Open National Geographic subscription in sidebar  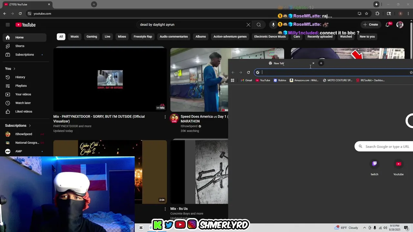pos(25,143)
